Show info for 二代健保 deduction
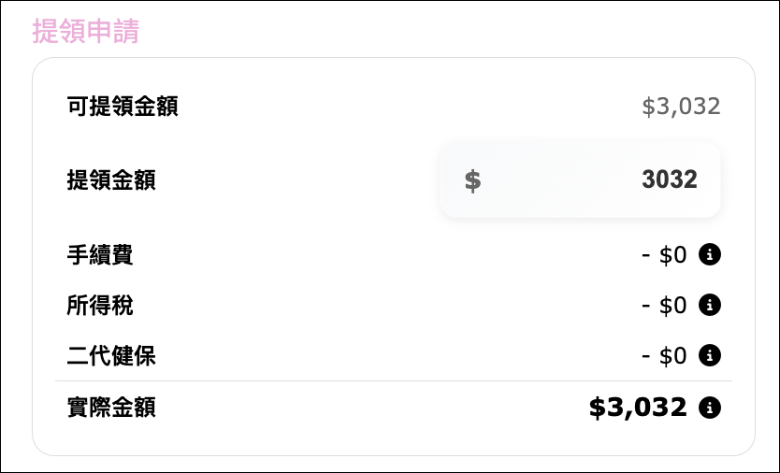Image resolution: width=780 pixels, height=473 pixels. coord(709,355)
